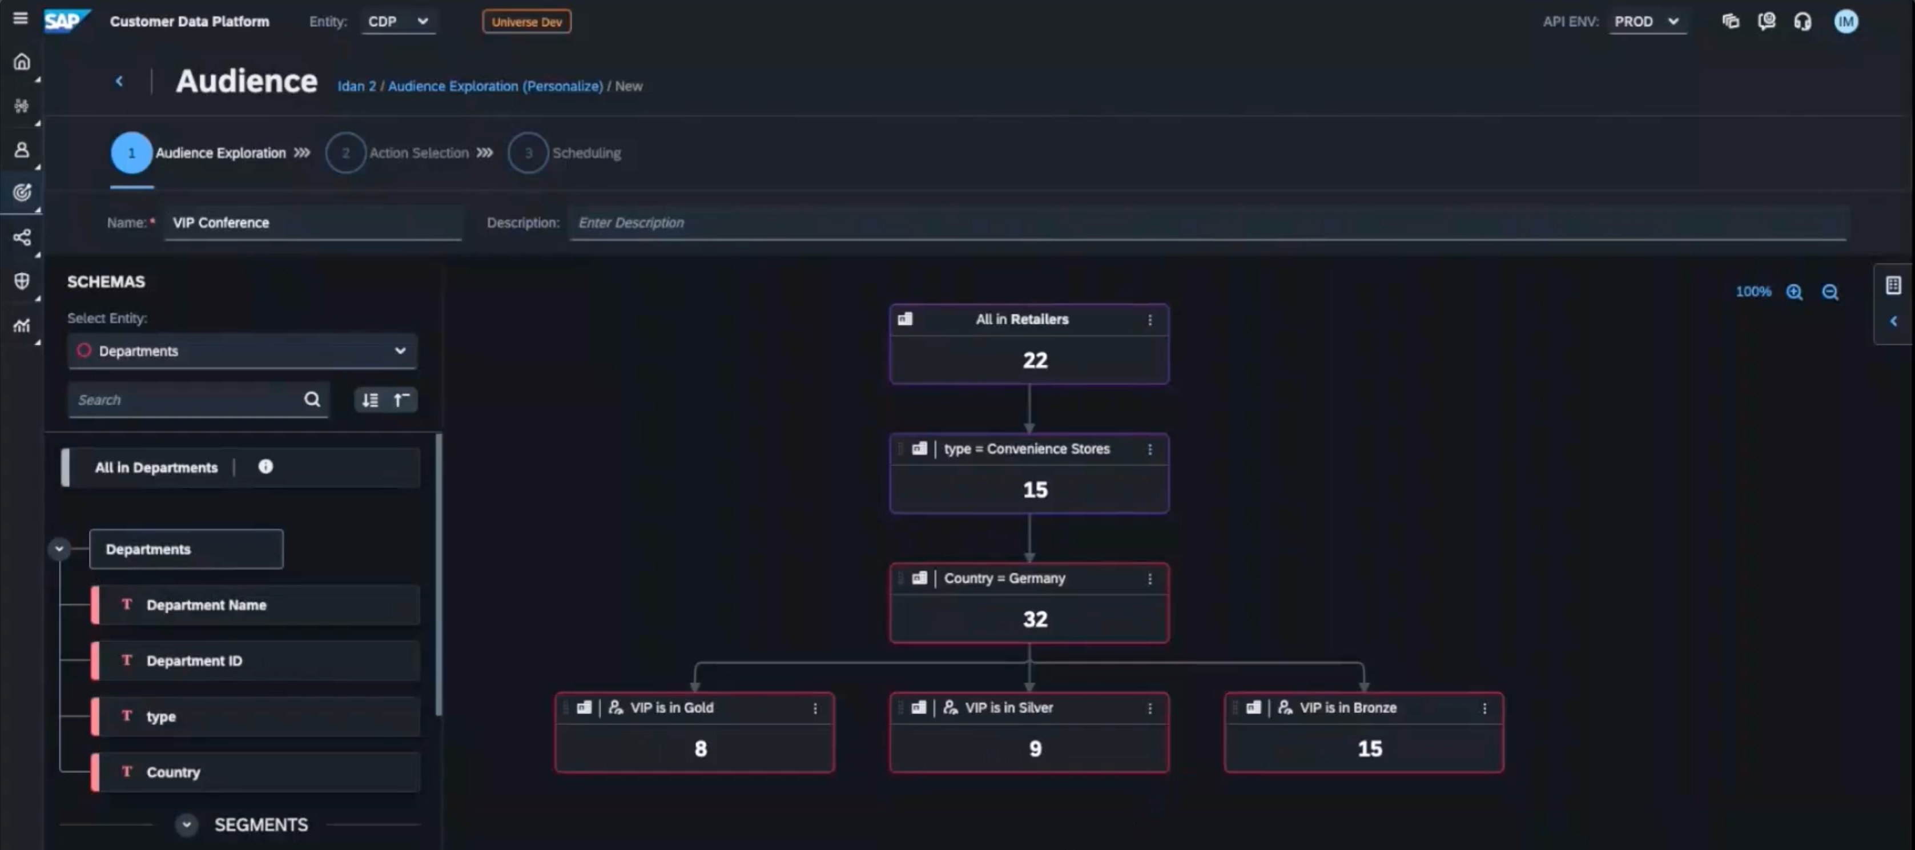Open the IM user avatar menu
The image size is (1915, 850).
pos(1846,22)
